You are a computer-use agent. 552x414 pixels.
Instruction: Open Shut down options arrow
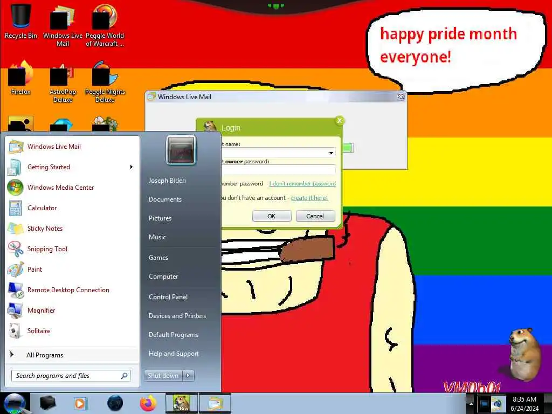[188, 376]
